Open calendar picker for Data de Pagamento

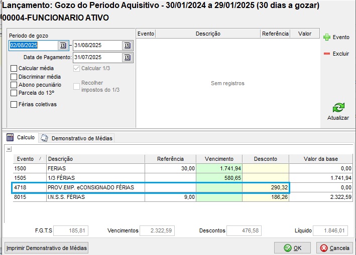(x=127, y=58)
